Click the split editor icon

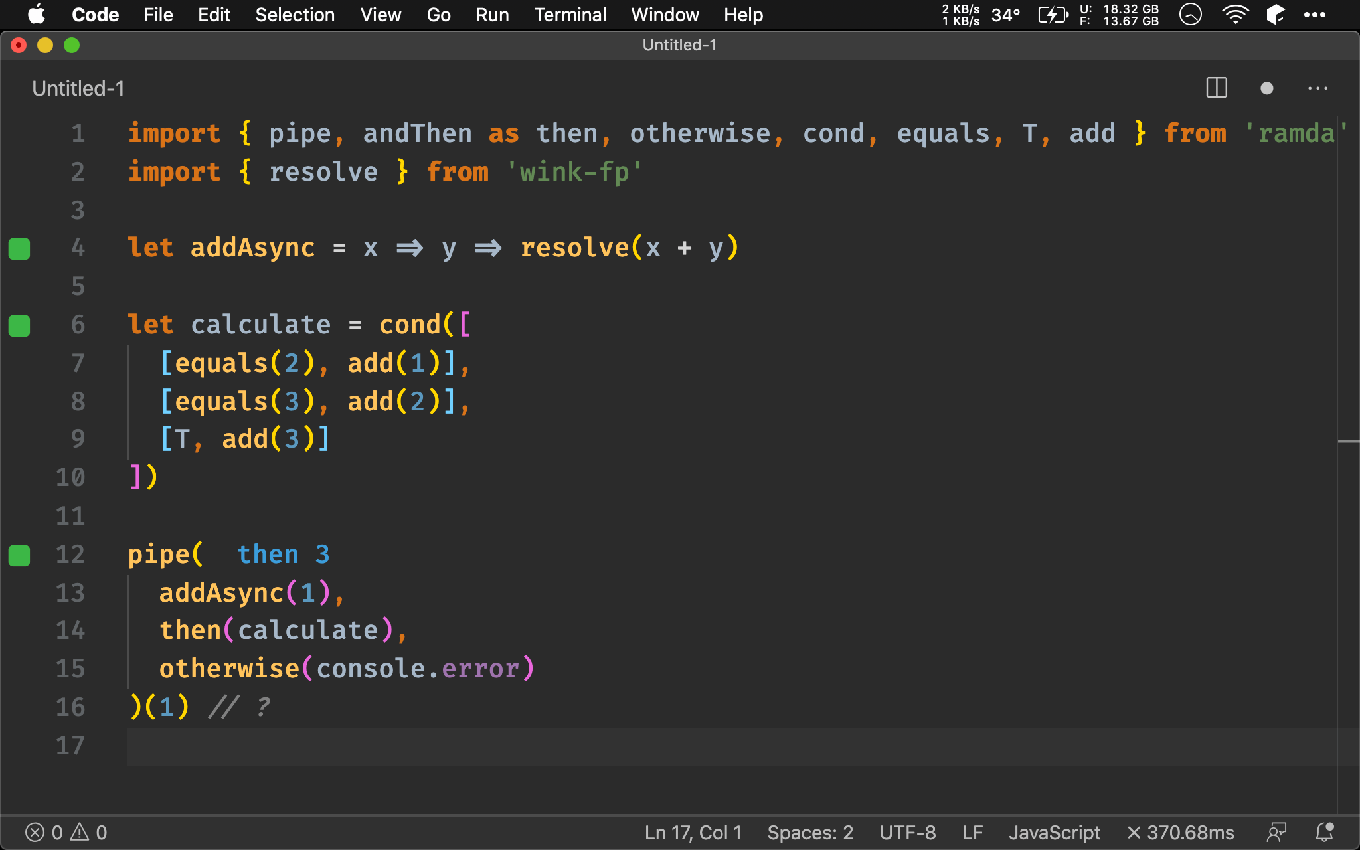coord(1218,88)
